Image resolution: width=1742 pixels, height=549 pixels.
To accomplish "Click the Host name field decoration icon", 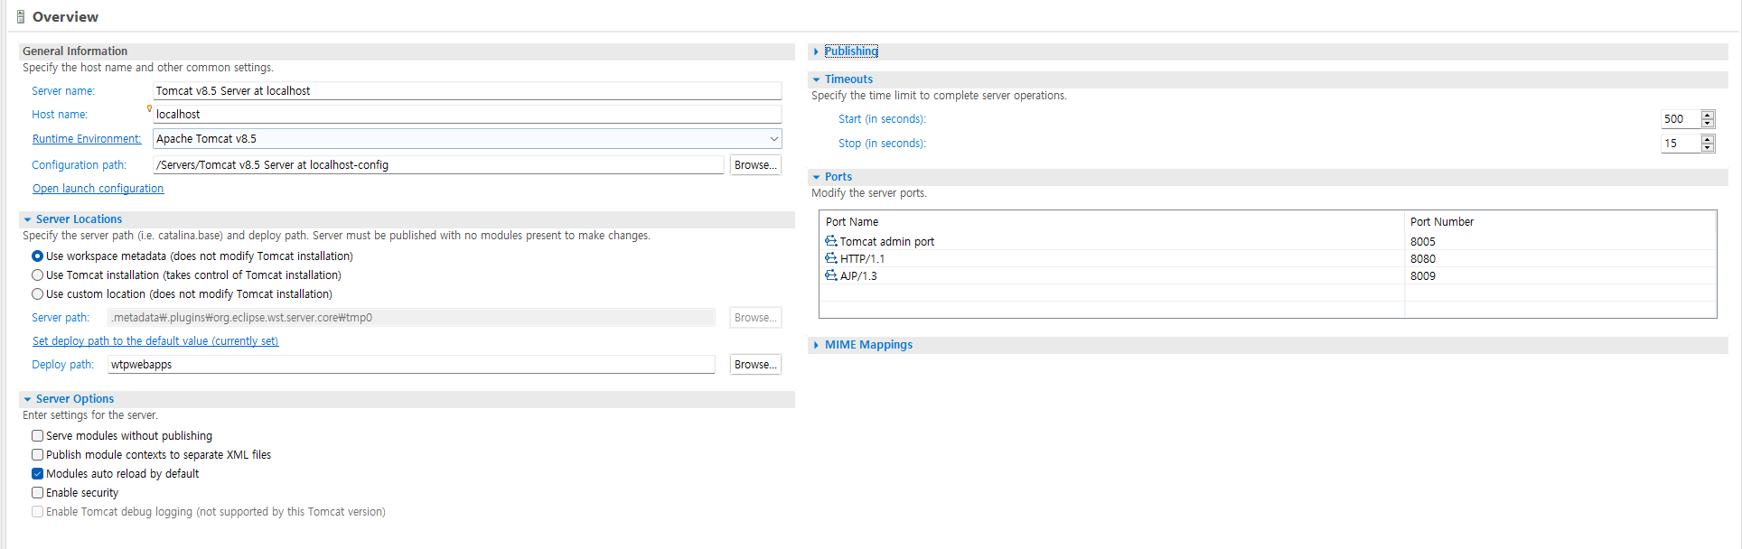I will (x=149, y=108).
